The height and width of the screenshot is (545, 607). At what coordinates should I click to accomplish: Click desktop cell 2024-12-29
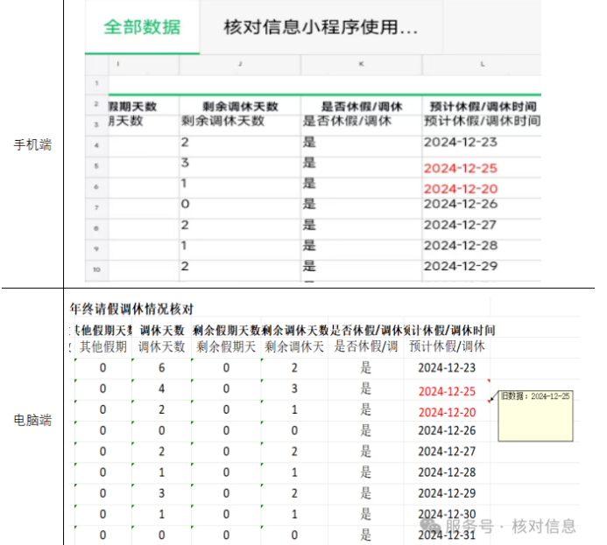click(447, 493)
